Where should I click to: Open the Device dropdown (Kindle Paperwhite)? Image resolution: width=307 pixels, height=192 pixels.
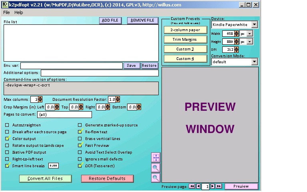point(254,24)
